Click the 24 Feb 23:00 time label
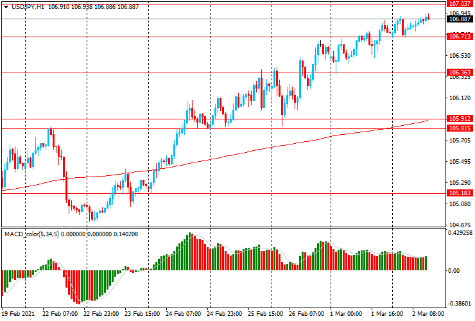475x321 pixels. coord(225,314)
